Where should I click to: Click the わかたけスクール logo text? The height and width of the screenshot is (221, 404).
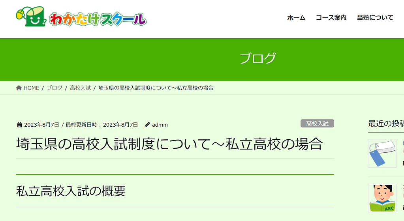pyautogui.click(x=98, y=19)
